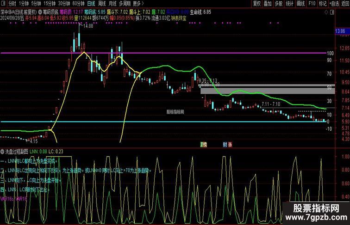Click the 标记 mark button
Screen dimensions: 350x225
coord(323,3)
